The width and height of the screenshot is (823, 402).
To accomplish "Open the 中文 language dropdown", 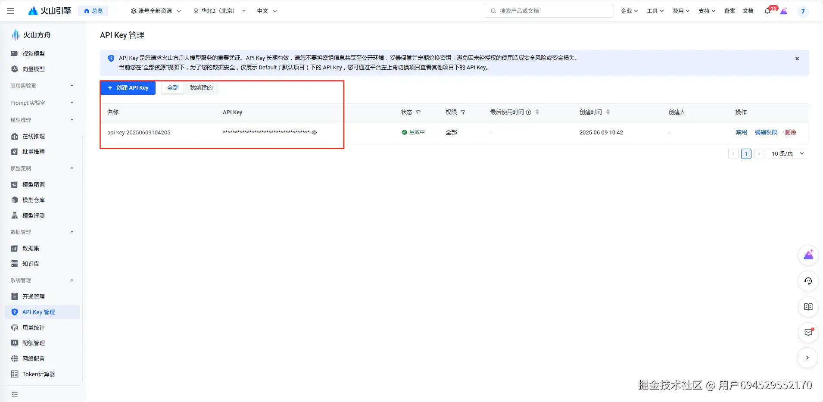I will (265, 11).
